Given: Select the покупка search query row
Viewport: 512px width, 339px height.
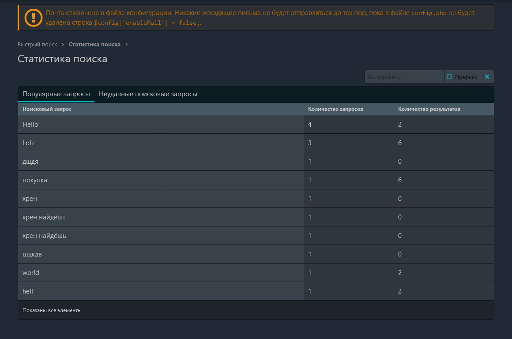Looking at the screenshot, I should (35, 180).
